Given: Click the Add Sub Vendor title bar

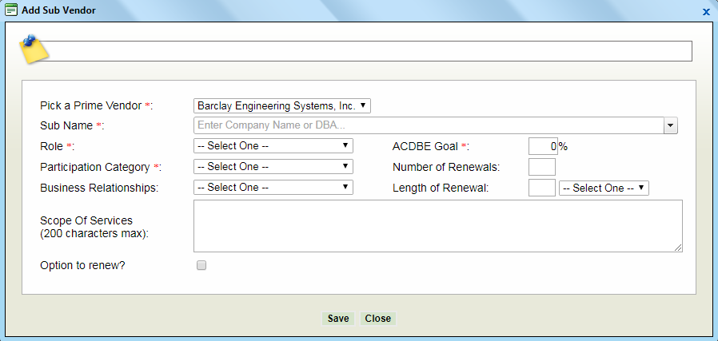Looking at the screenshot, I should pyautogui.click(x=360, y=11).
